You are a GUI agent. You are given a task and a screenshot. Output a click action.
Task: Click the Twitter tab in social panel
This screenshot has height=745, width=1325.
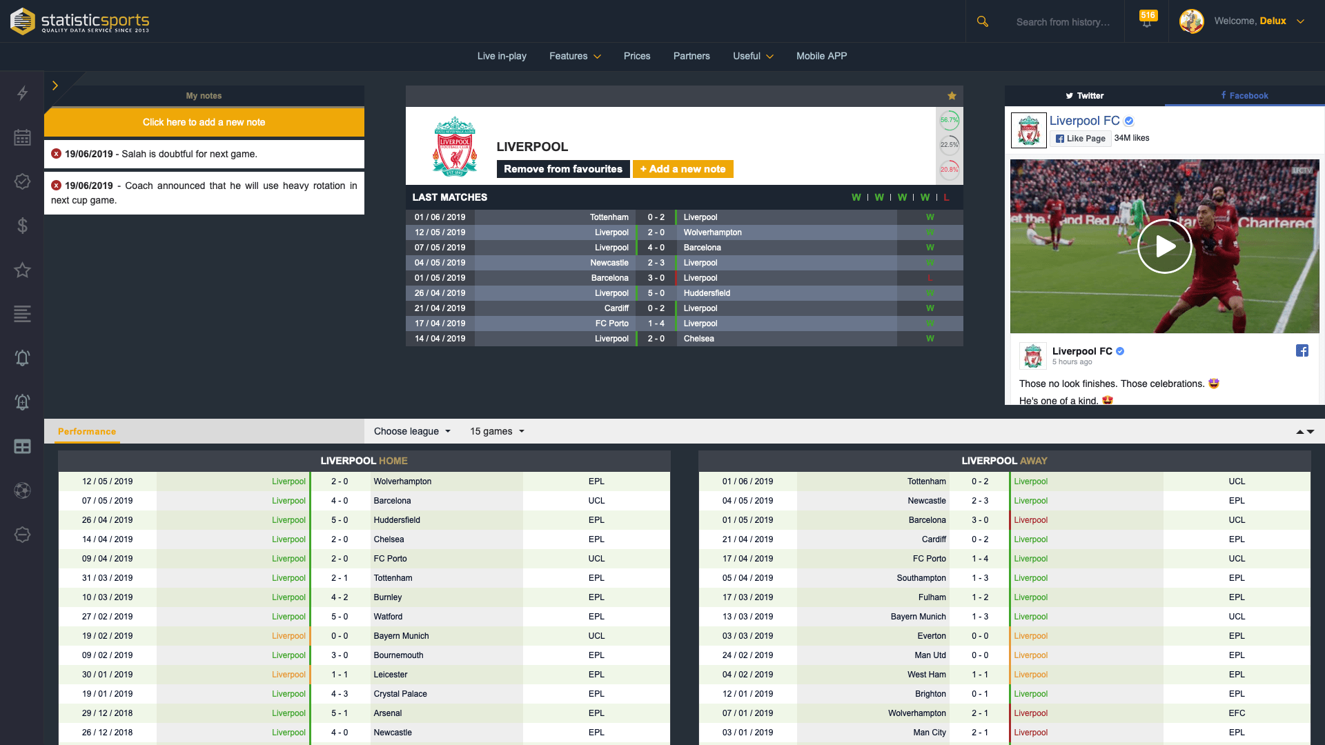(x=1085, y=95)
